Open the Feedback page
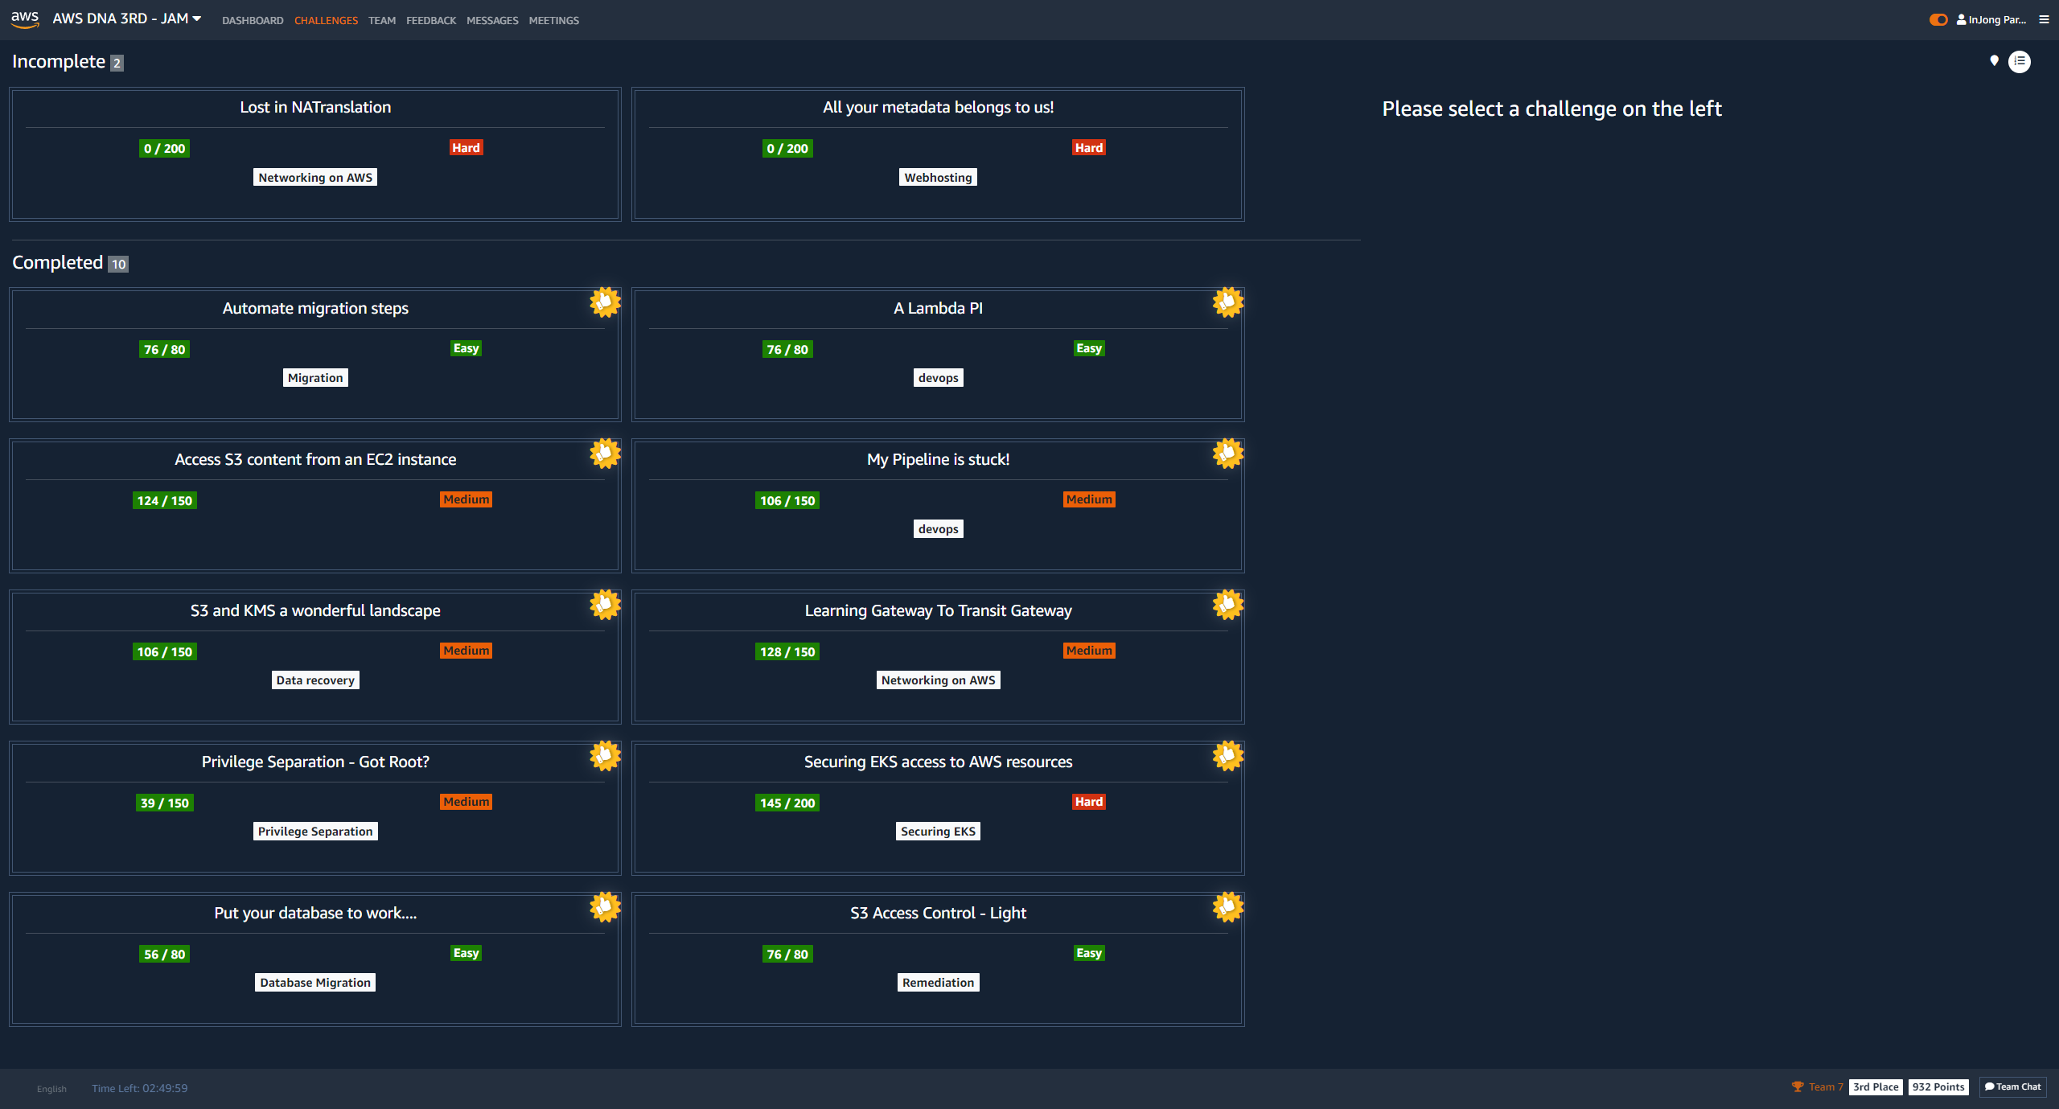 431,20
